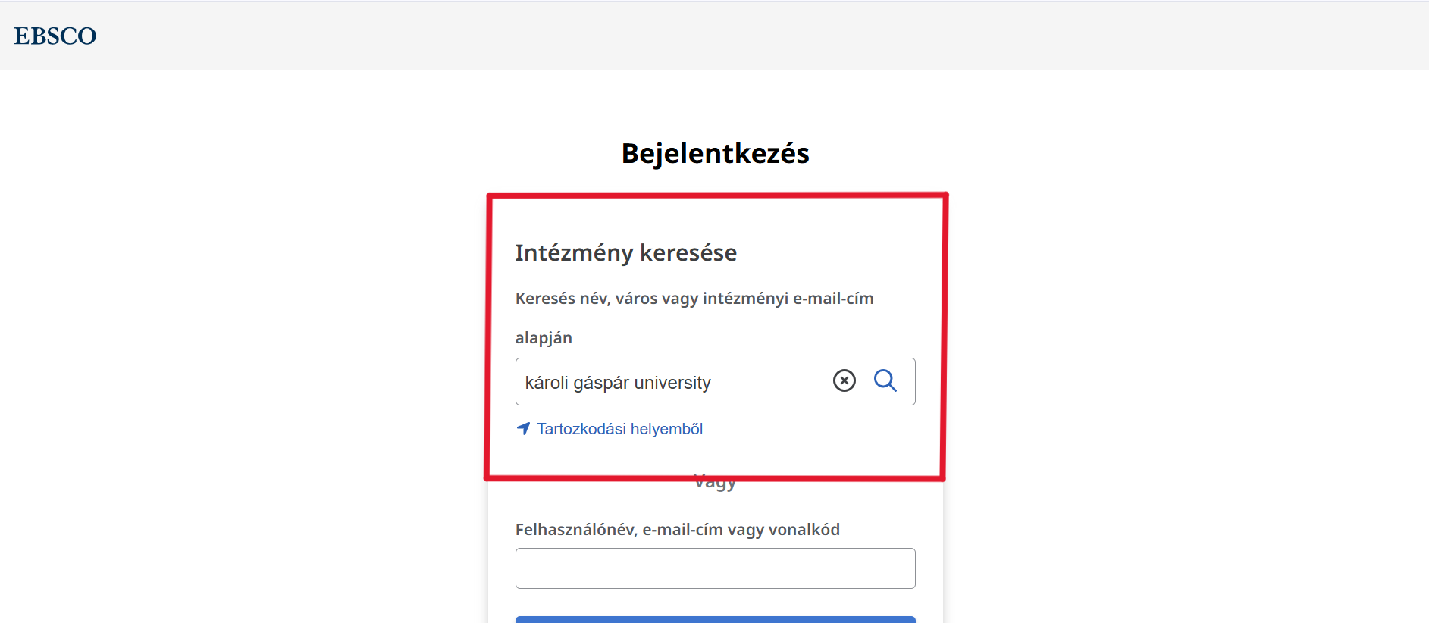Screen dimensions: 1429x623
Task: Click the word gáspár in search field
Action: tap(601, 383)
